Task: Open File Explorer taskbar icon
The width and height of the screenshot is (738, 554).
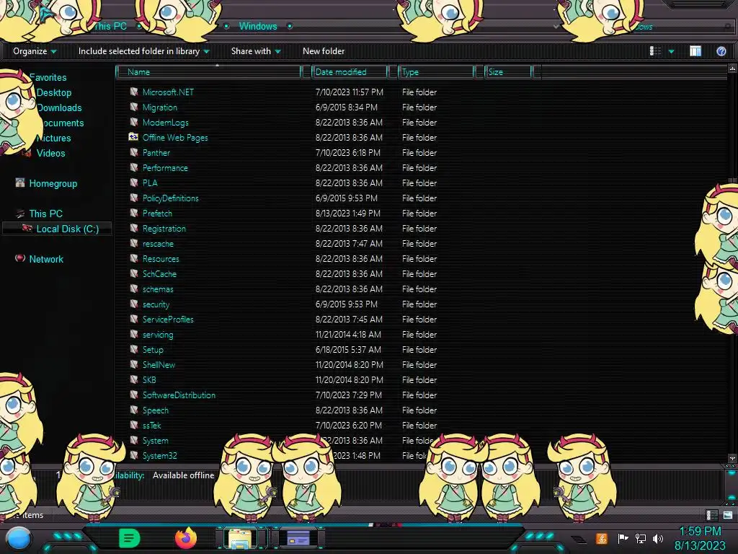Action: coord(239,538)
